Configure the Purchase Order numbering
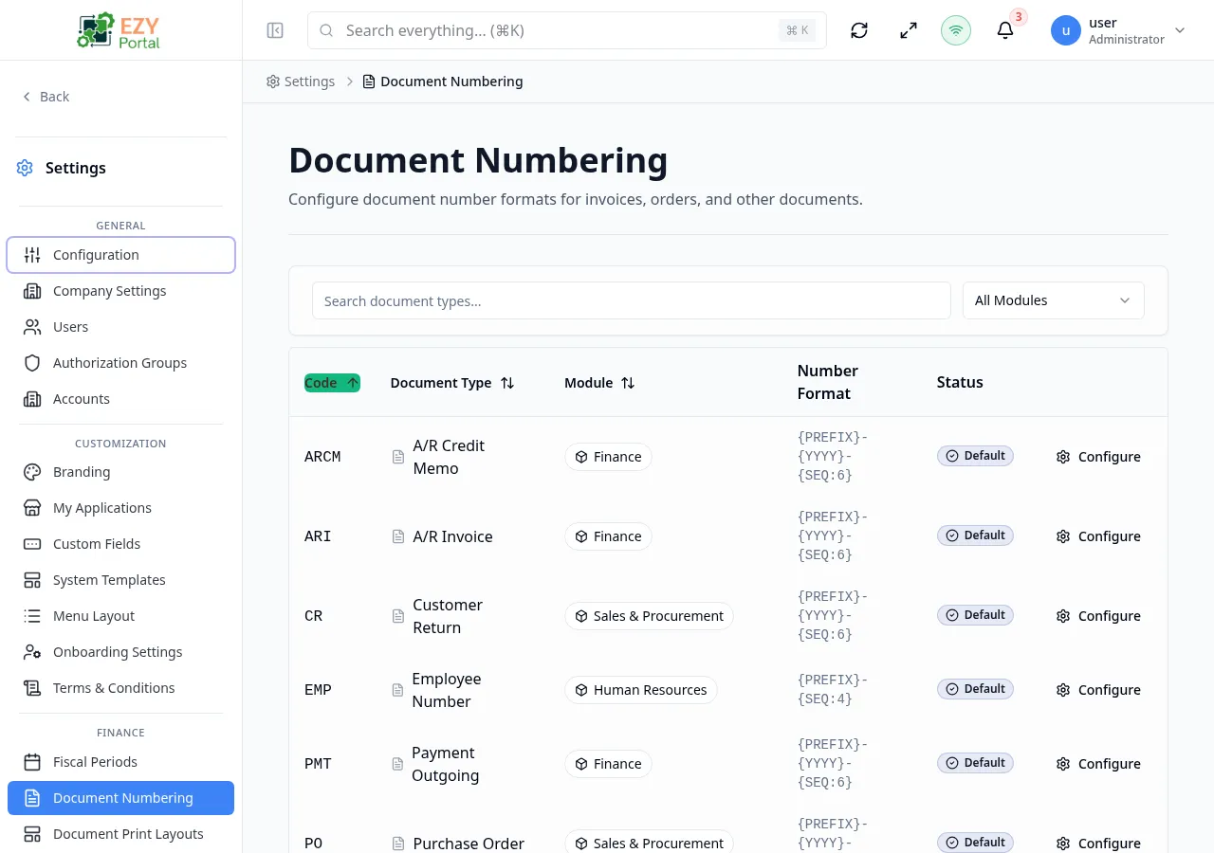This screenshot has height=853, width=1214. (x=1098, y=843)
